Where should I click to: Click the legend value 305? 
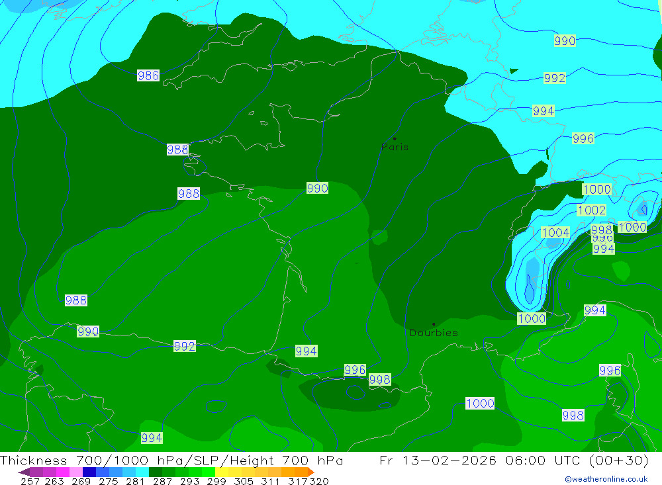tap(244, 481)
